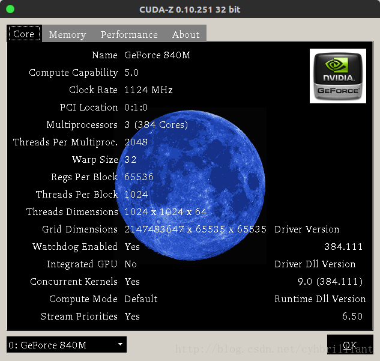Click the OK button
Viewport: 380px width, 361px height.
[350, 345]
